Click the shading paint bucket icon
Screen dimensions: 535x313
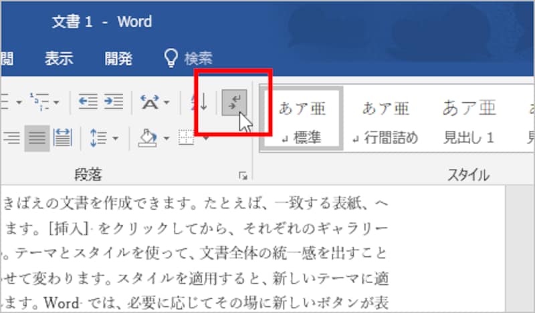[148, 138]
